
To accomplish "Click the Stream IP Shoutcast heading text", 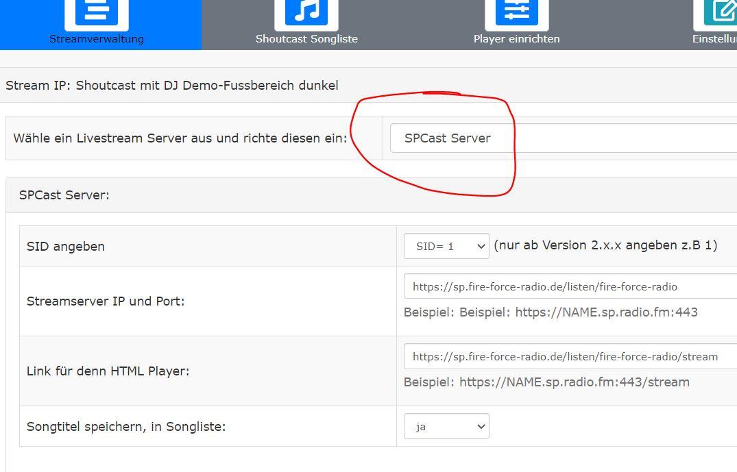I will click(171, 86).
